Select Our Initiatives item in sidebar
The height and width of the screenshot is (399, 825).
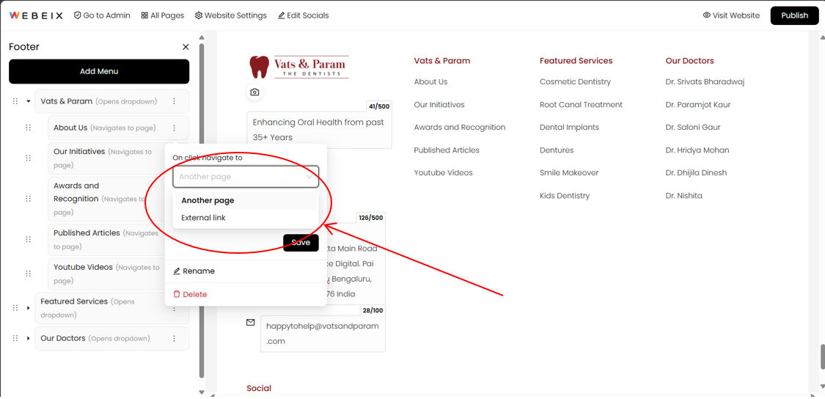click(106, 158)
